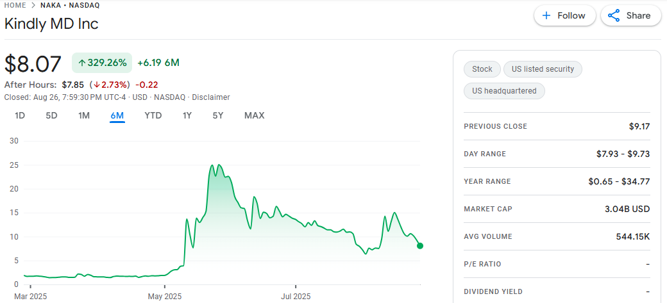Viewport: 667px width, 303px height.
Task: Click the NAKA • NASDAQ breadcrumb
Action: tap(70, 5)
